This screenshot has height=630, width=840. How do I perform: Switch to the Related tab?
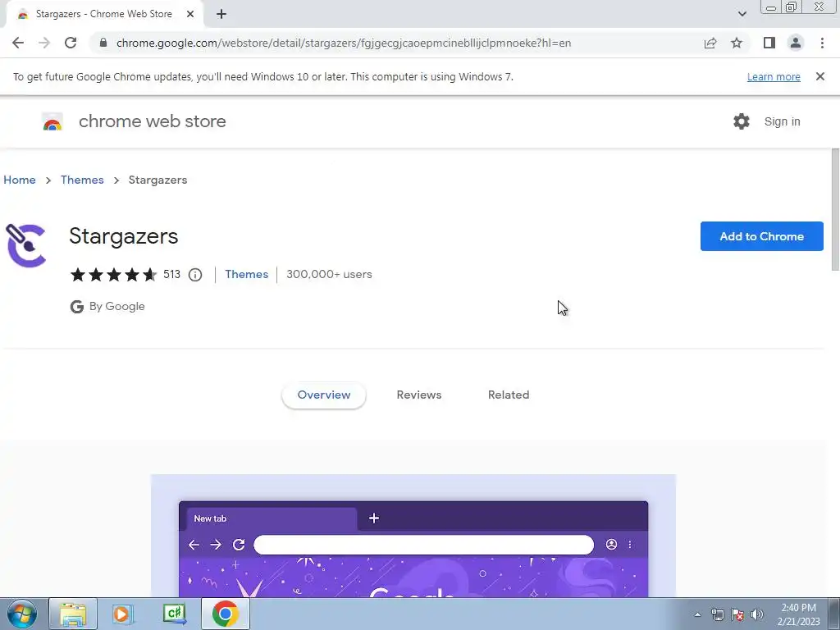pyautogui.click(x=509, y=395)
